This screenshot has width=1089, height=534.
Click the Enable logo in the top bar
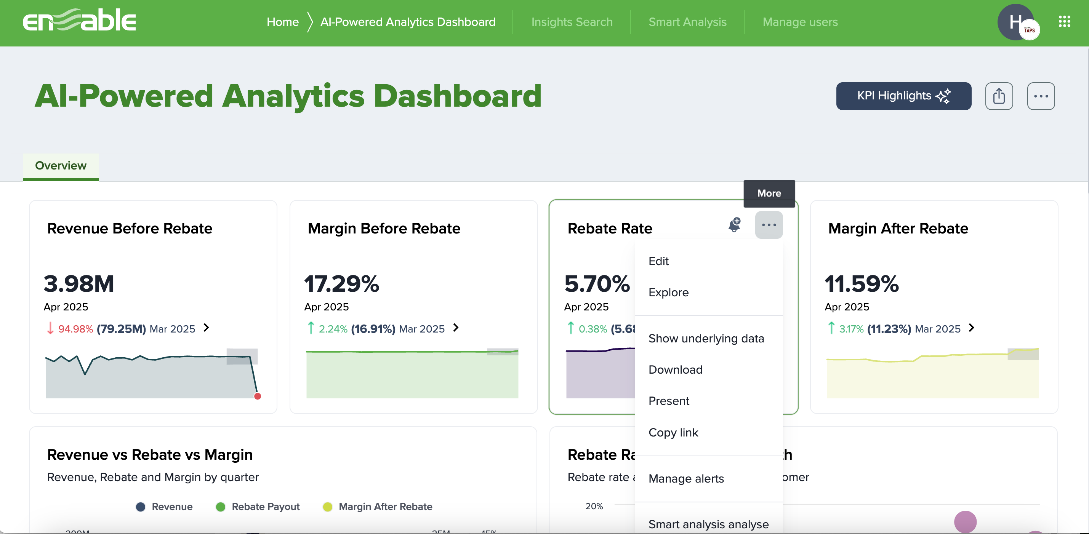tap(78, 20)
